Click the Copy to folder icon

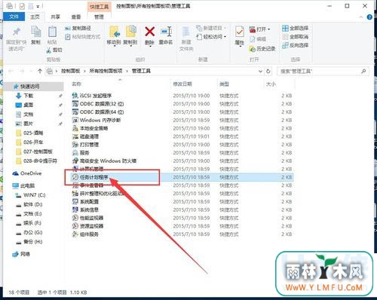130,32
